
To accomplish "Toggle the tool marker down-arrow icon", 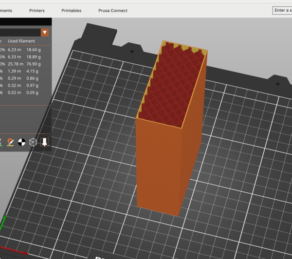I will [44, 142].
